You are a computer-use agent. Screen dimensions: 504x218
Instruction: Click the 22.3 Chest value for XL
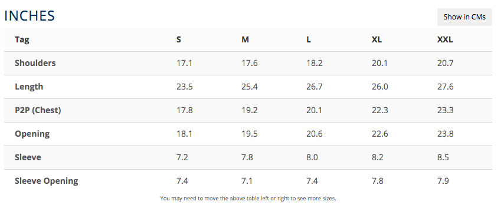coord(380,110)
